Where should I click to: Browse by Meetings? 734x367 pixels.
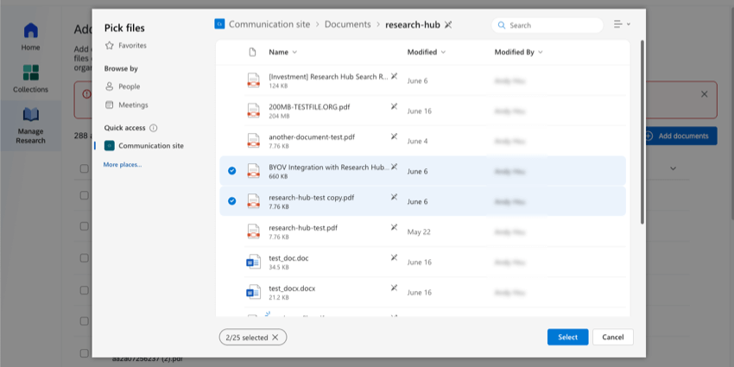click(126, 104)
